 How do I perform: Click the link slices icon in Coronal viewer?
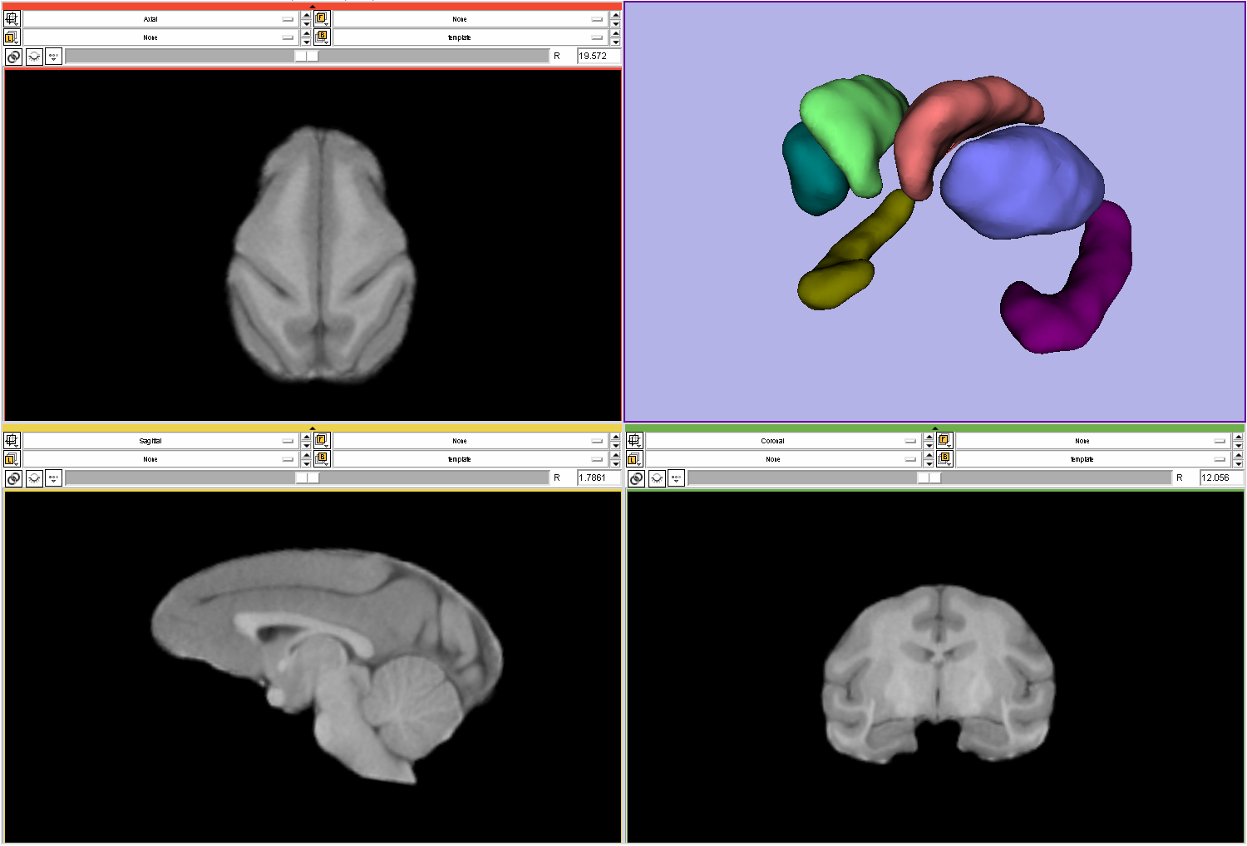click(636, 478)
